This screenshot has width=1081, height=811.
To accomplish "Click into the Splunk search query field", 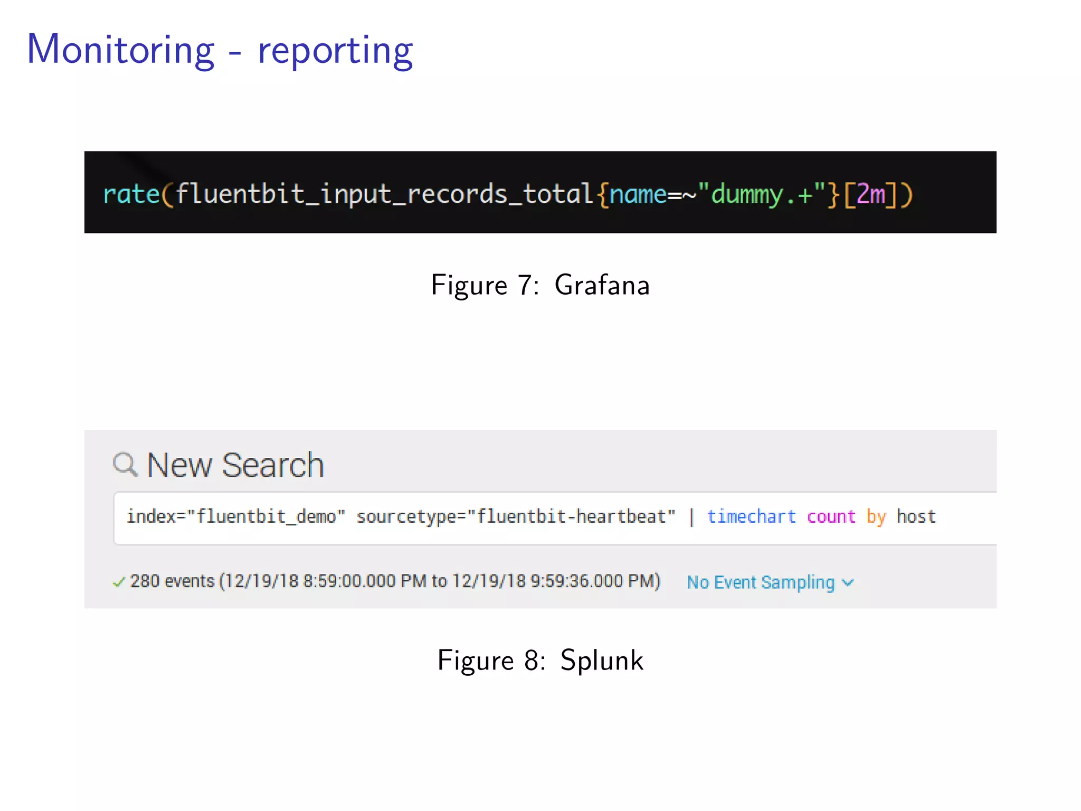I will pyautogui.click(x=555, y=518).
